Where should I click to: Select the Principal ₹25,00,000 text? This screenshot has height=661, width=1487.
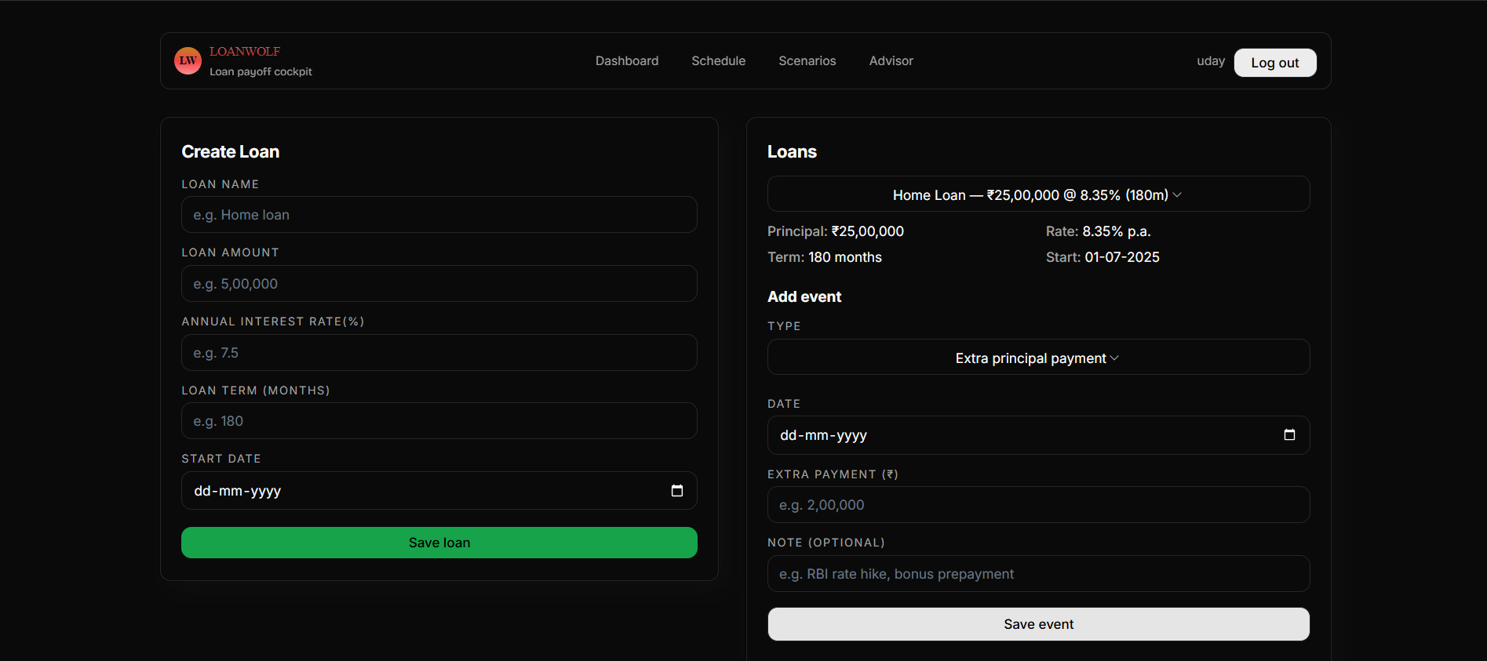coord(836,231)
